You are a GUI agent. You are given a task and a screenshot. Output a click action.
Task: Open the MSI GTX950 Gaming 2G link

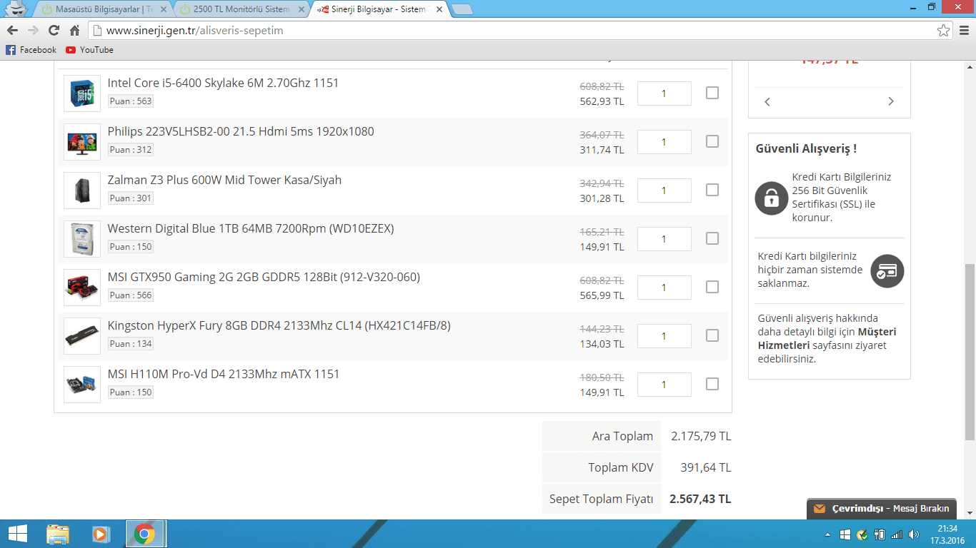click(264, 277)
